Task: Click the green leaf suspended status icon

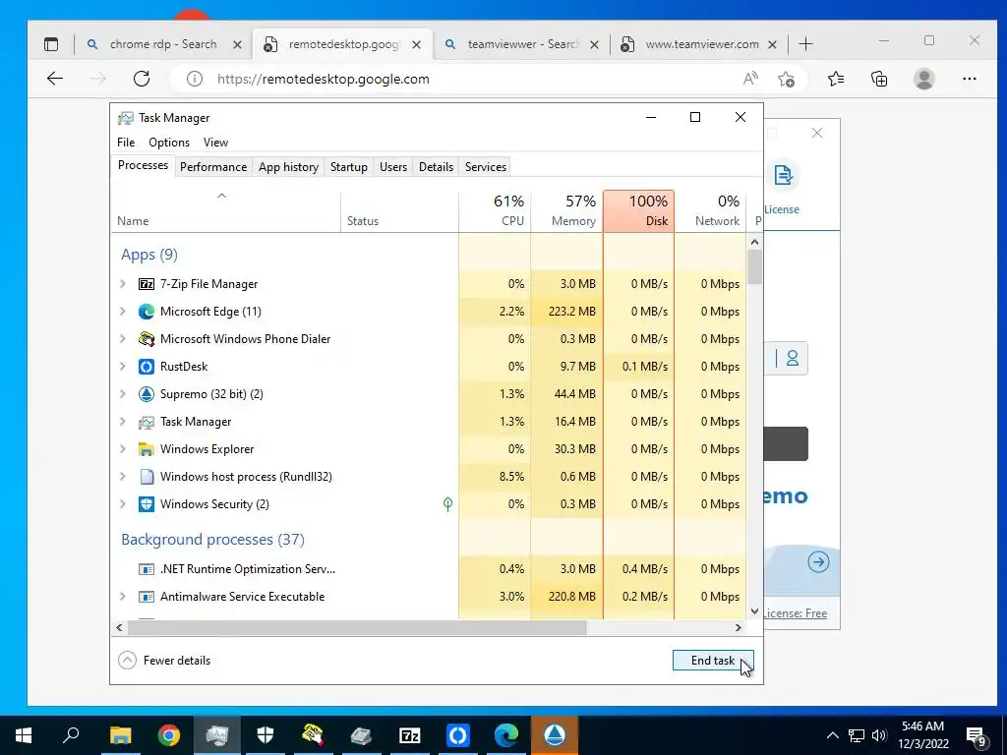Action: coord(447,504)
